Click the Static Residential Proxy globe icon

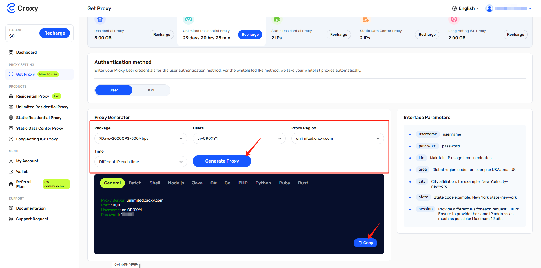[x=11, y=118]
